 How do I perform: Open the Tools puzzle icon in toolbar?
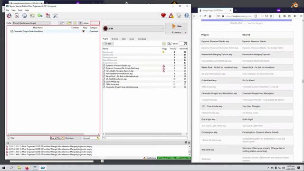tap(48, 16)
